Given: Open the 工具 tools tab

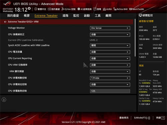Looking at the screenshot, I should pos(98,16).
